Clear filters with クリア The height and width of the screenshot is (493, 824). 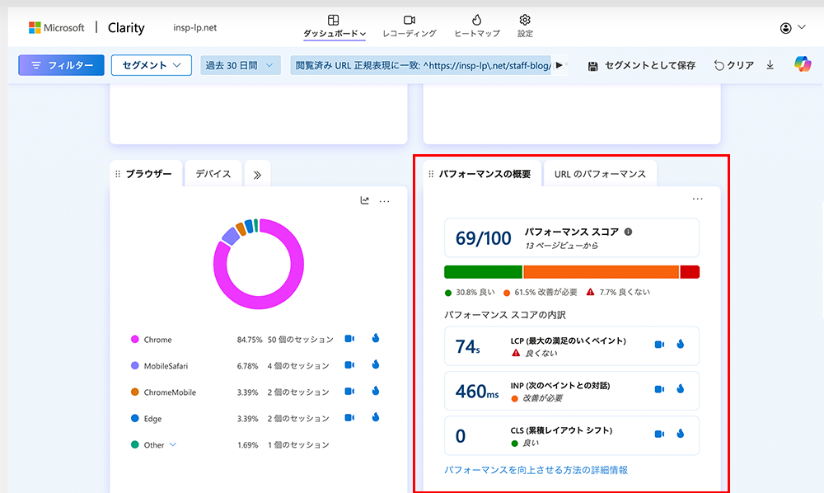click(x=734, y=66)
